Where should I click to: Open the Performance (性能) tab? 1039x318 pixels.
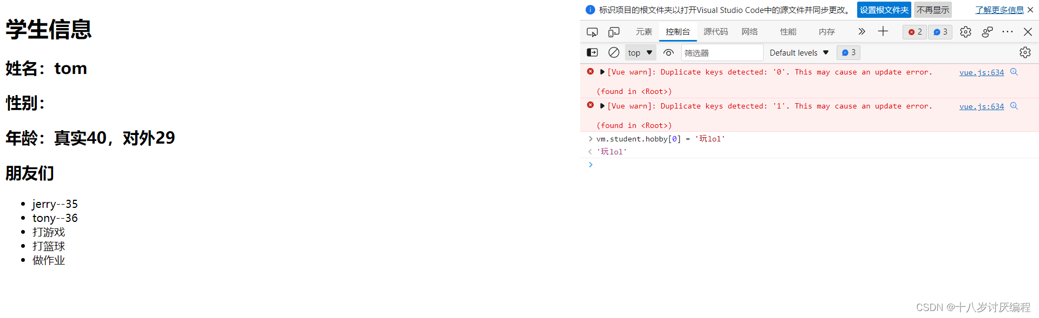click(788, 32)
